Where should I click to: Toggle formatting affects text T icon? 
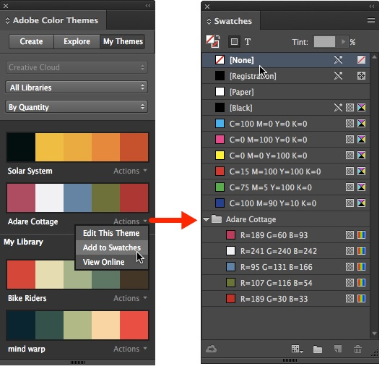click(248, 41)
